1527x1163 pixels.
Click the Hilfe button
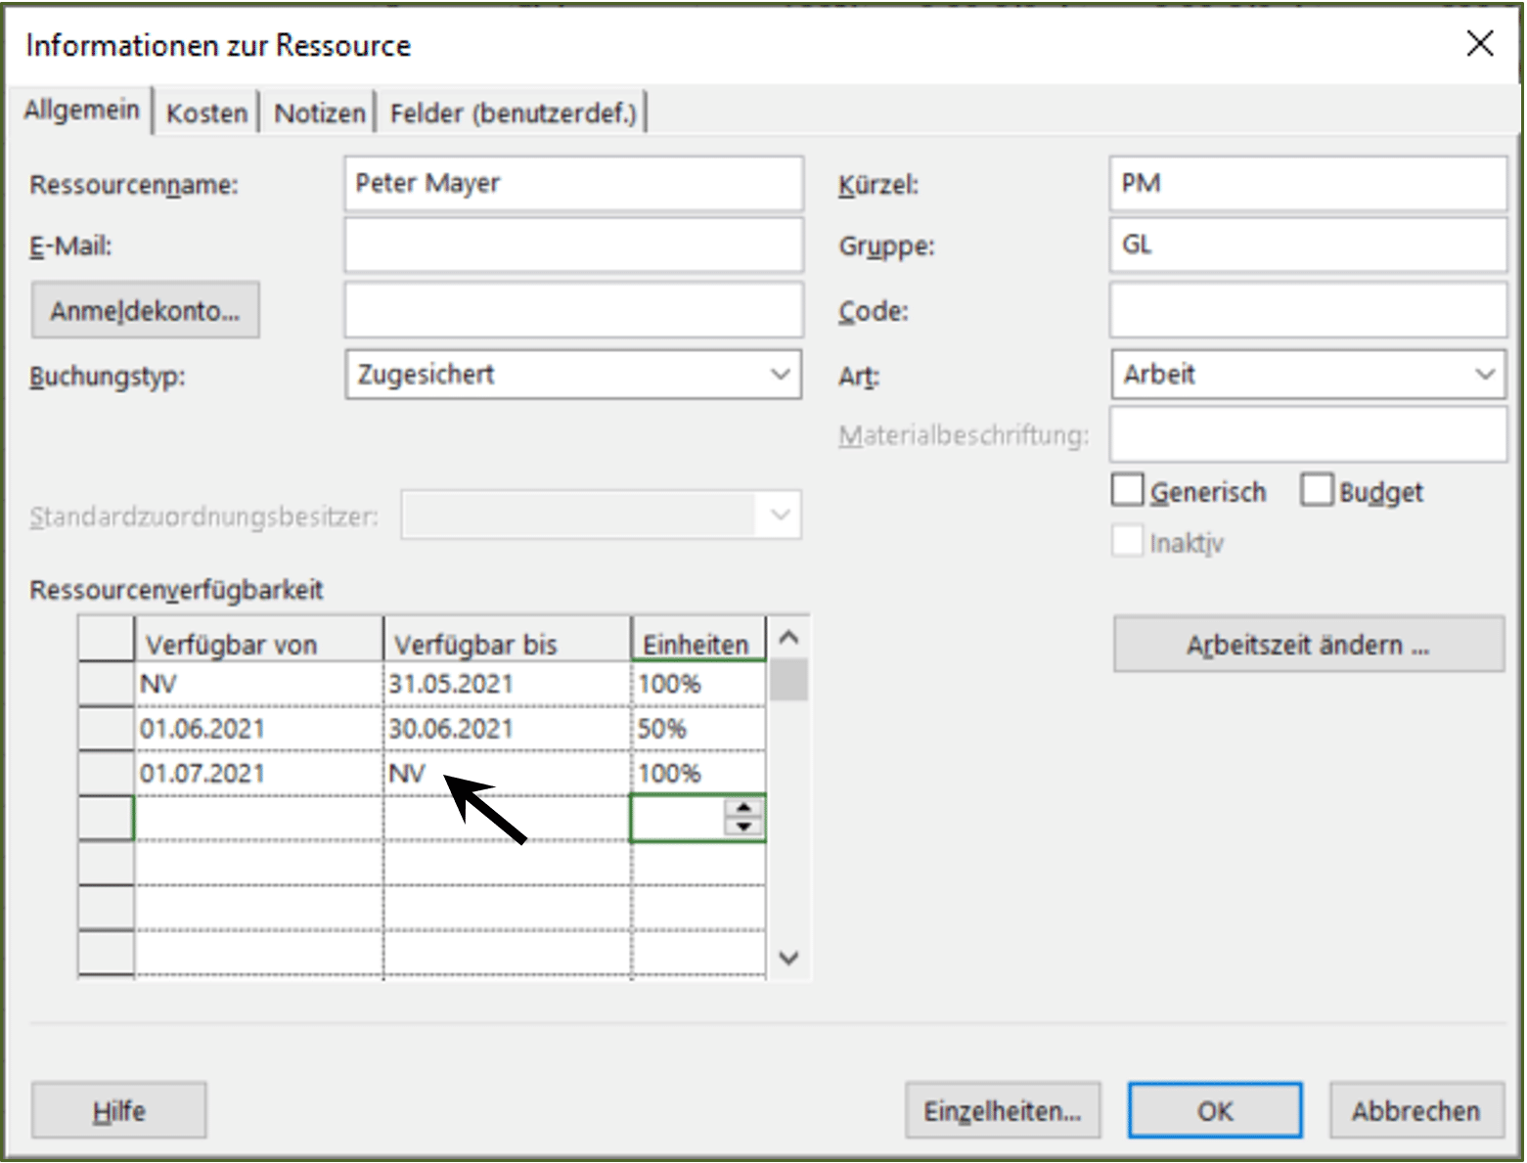pyautogui.click(x=118, y=1110)
